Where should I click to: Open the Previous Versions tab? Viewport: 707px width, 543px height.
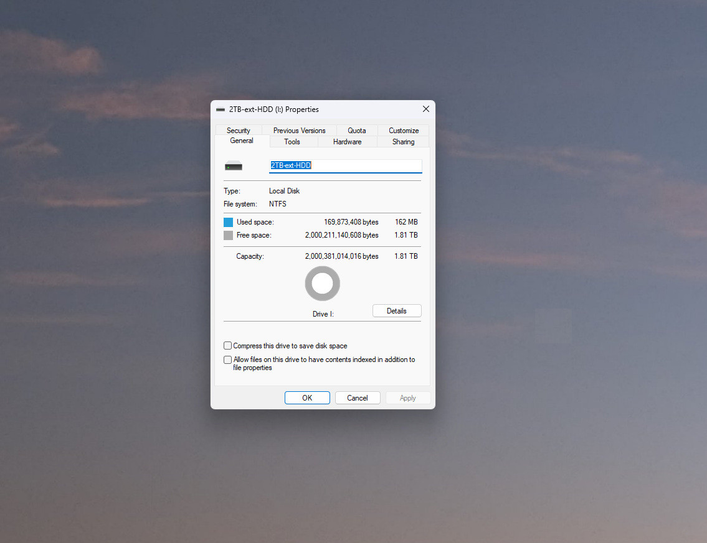point(299,130)
